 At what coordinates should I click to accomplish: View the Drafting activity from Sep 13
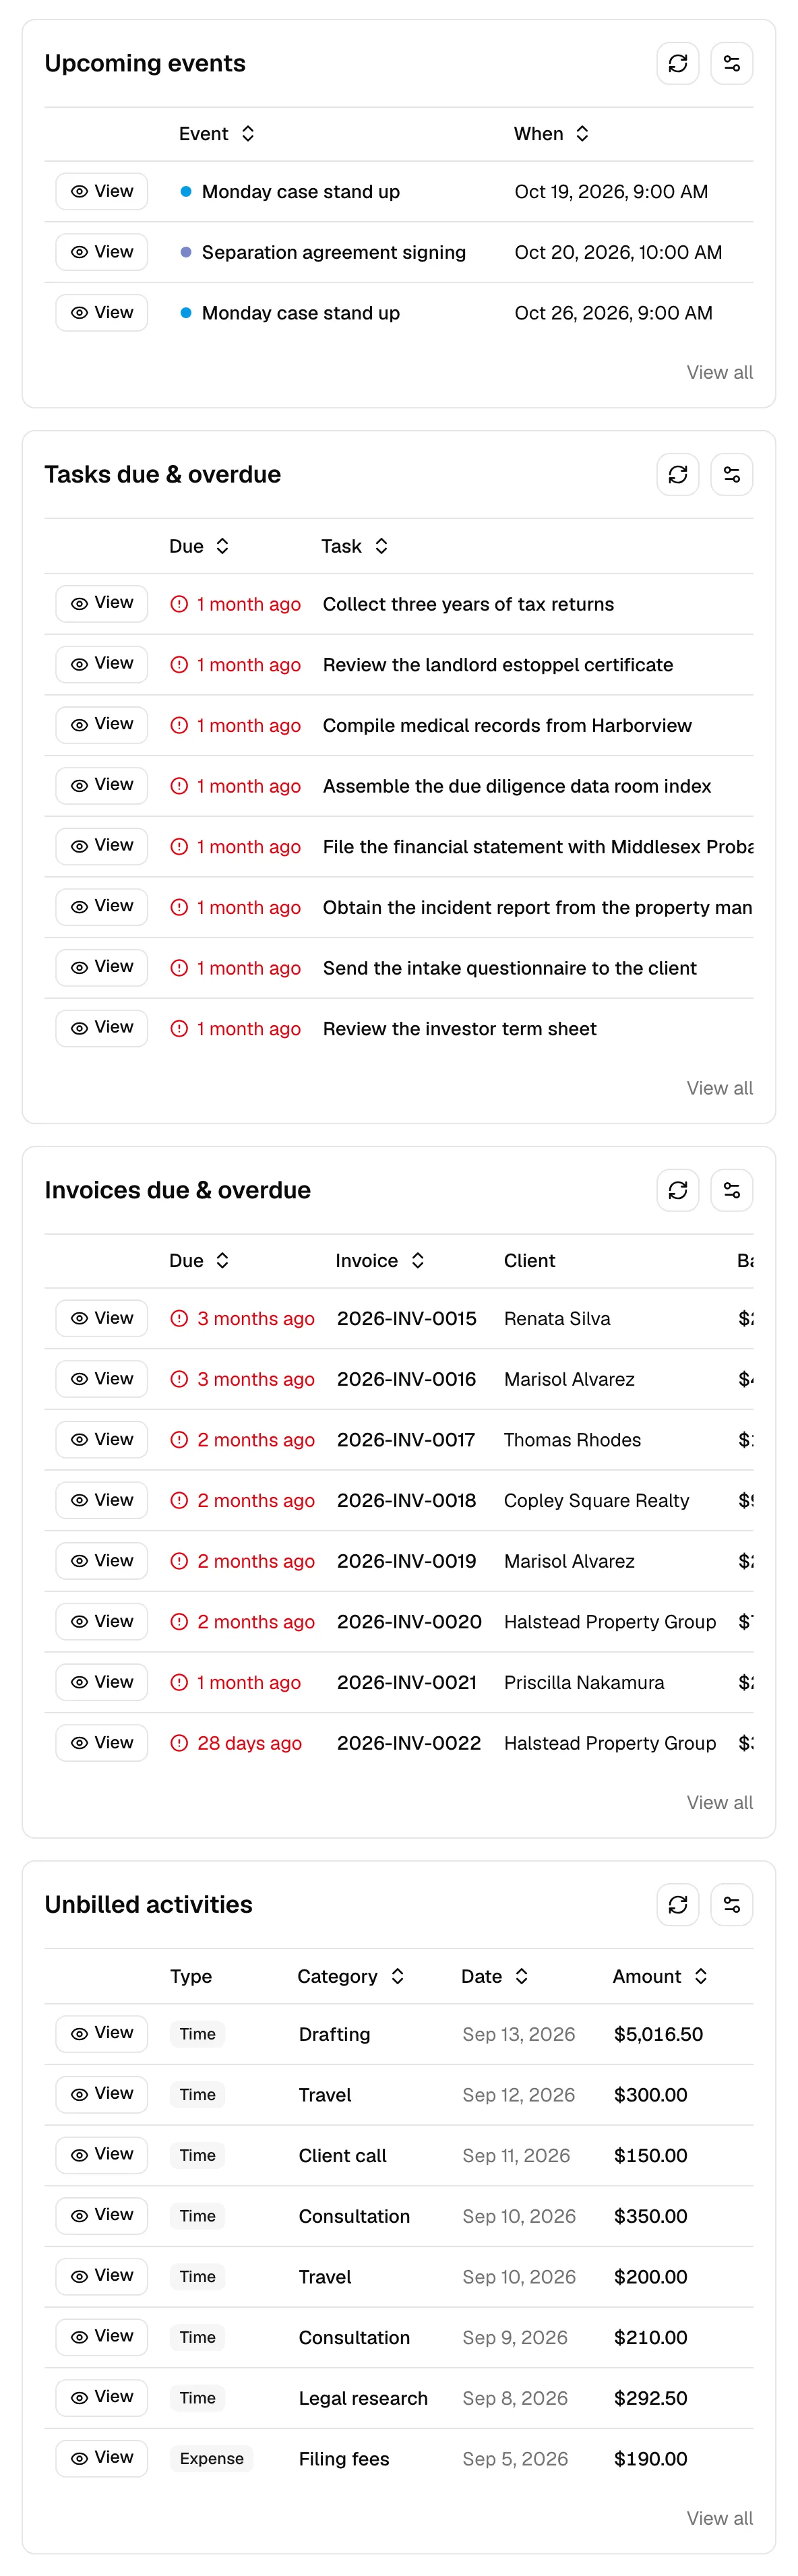pos(102,2034)
